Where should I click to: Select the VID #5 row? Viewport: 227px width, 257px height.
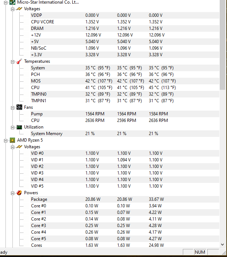click(x=125, y=186)
